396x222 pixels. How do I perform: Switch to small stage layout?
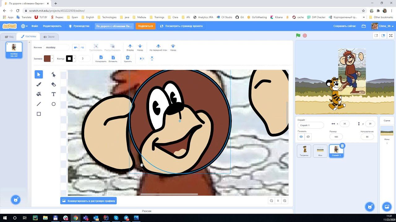click(376, 35)
